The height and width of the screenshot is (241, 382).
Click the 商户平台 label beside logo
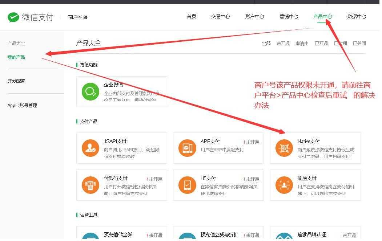coord(78,17)
